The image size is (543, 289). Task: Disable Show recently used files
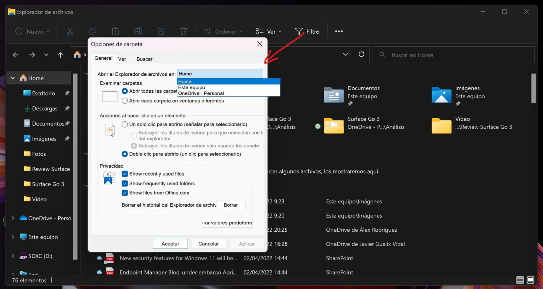(x=124, y=174)
